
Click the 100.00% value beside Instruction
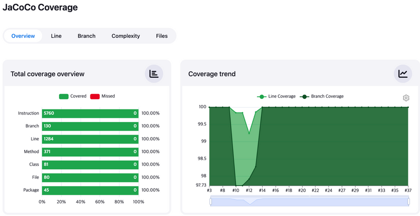[151, 114]
